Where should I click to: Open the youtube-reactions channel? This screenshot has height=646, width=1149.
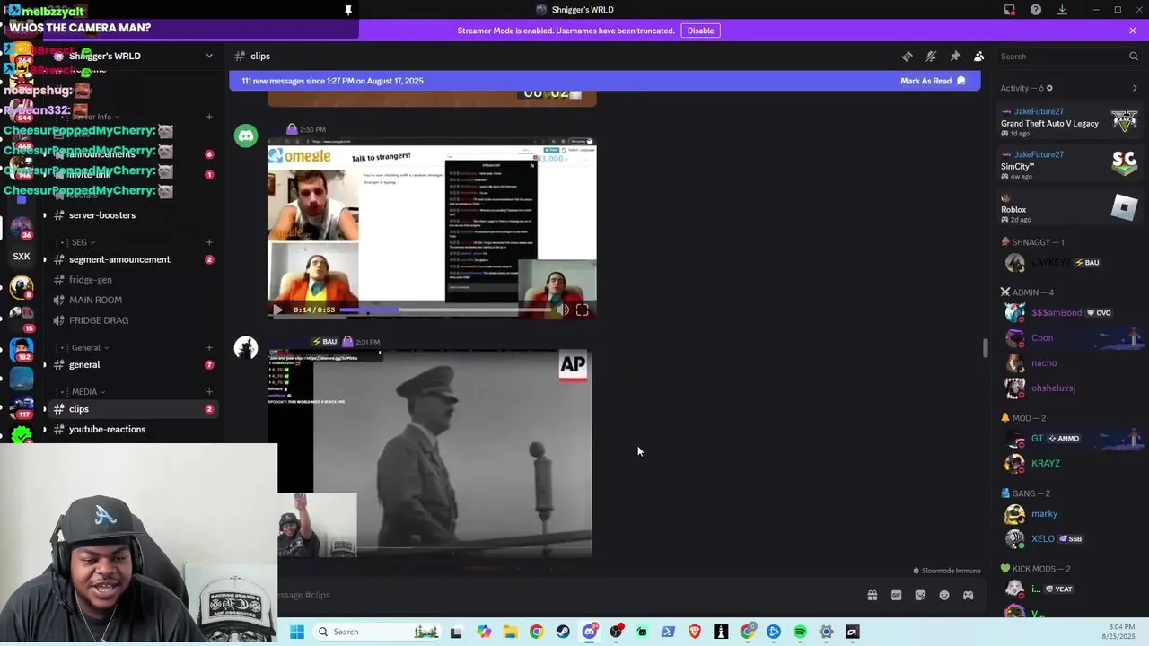click(x=133, y=429)
